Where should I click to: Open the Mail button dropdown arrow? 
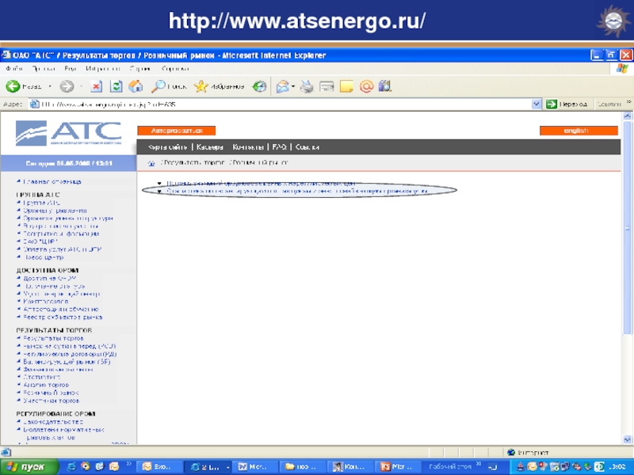pyautogui.click(x=292, y=86)
